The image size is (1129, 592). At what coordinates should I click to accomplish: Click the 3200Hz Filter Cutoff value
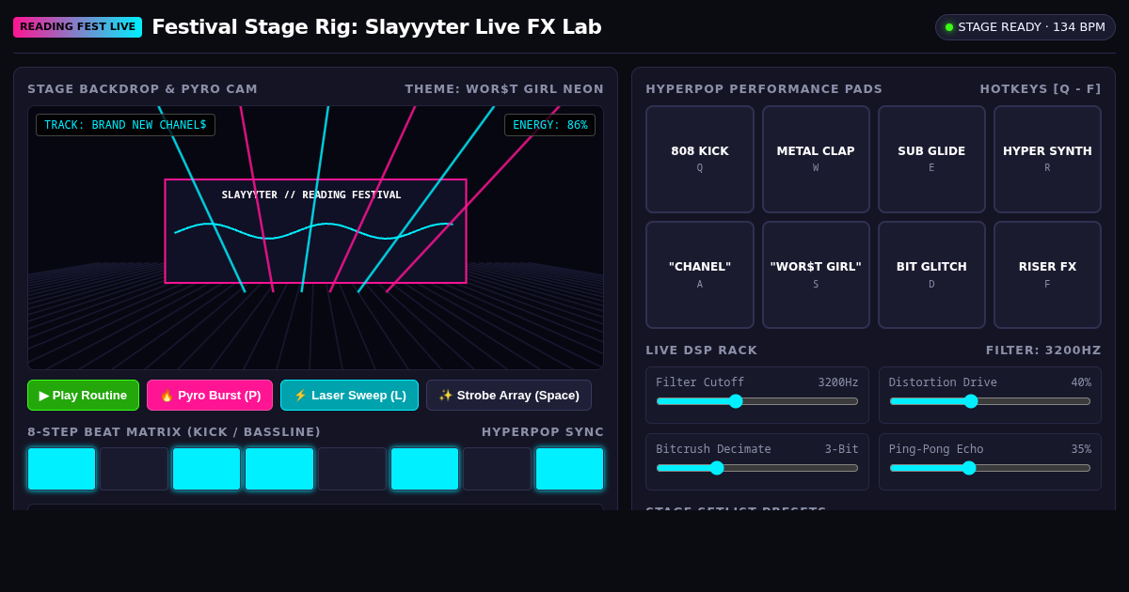pos(838,382)
